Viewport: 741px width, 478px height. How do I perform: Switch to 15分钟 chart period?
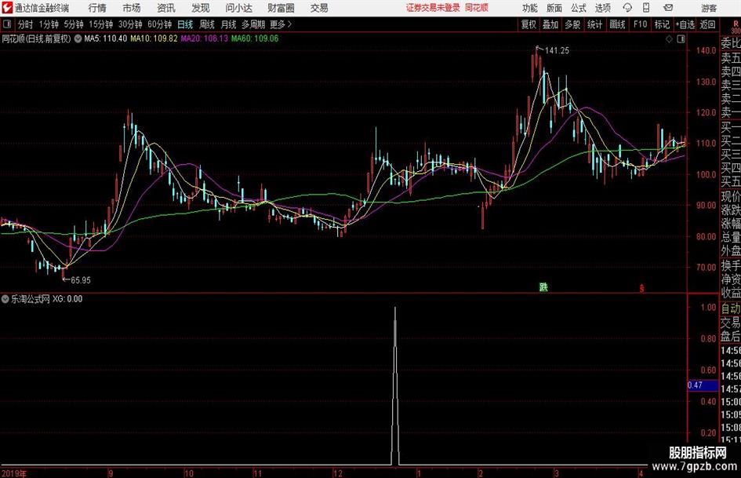(100, 24)
